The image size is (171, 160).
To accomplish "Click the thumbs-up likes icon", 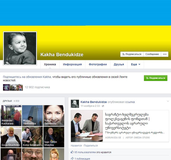I will coord(72,152).
